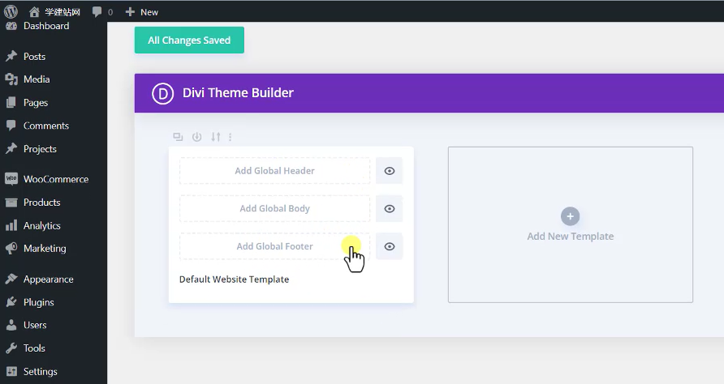This screenshot has width=724, height=384.
Task: Click the Divi 'D' logo icon
Action: [163, 93]
